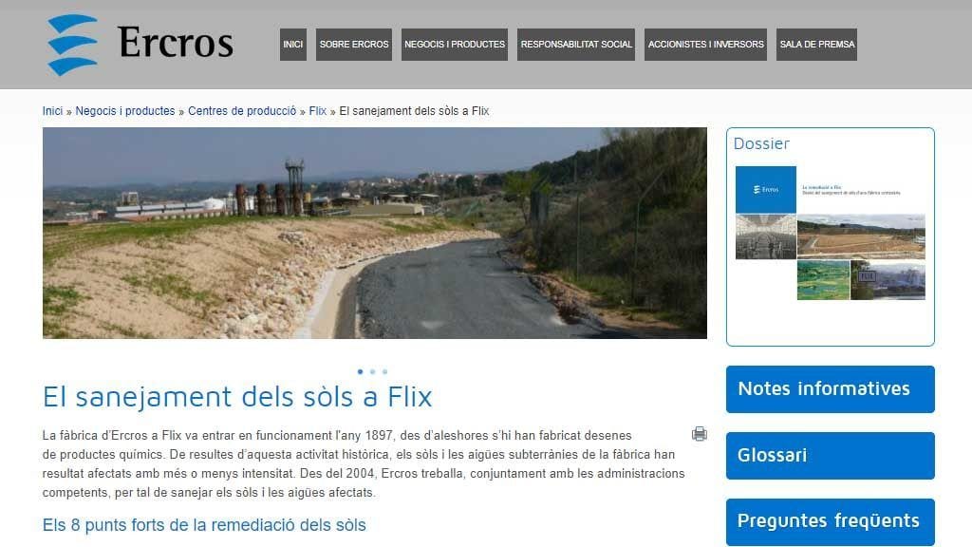Open the Inici menu item
The image size is (972, 547).
point(293,45)
